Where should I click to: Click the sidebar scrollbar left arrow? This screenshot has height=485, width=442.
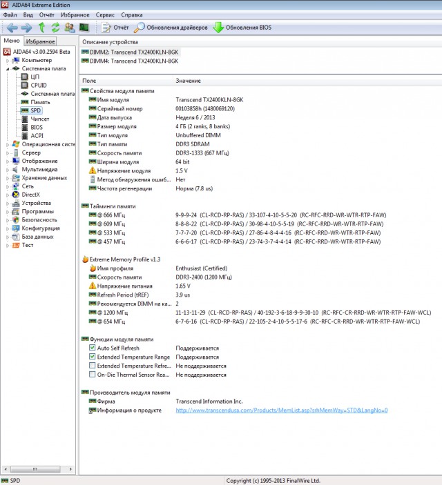[x=6, y=469]
